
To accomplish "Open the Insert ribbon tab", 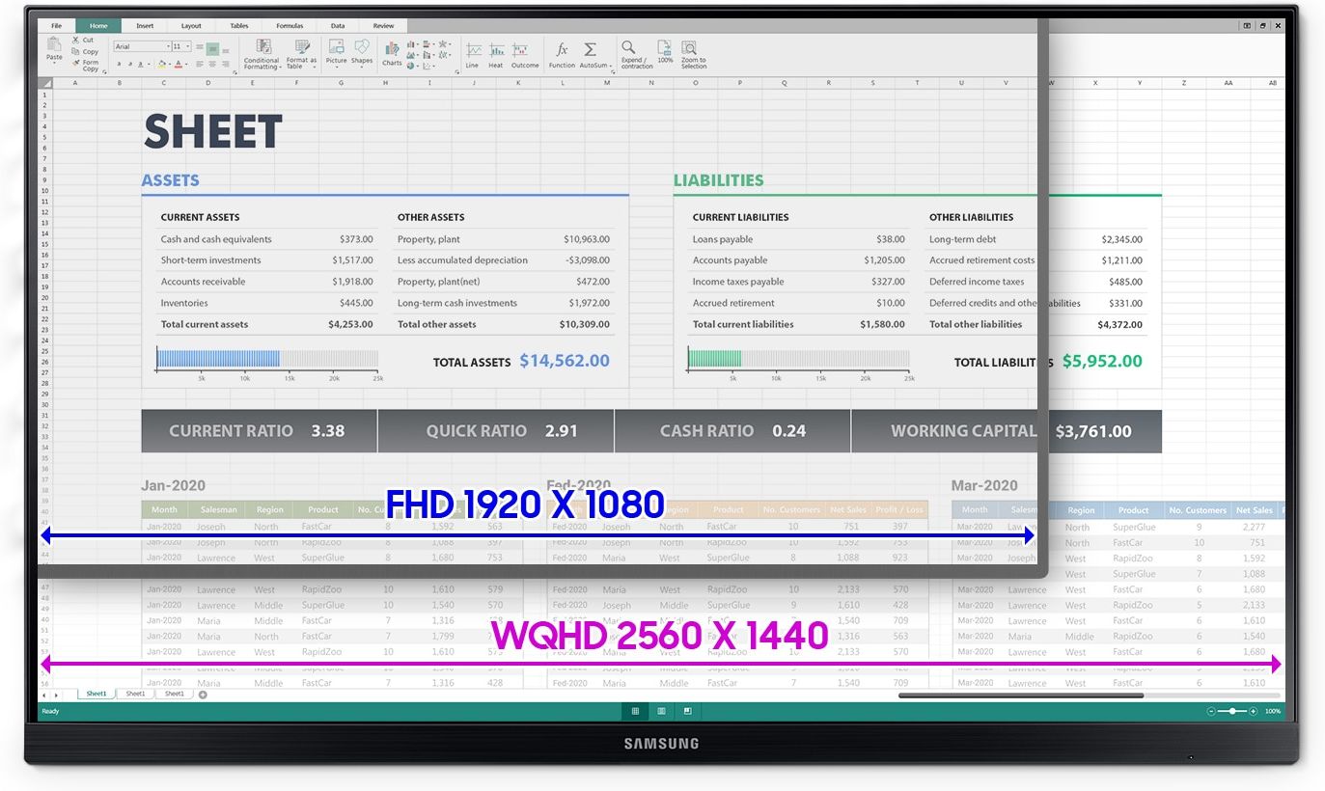I will point(145,26).
